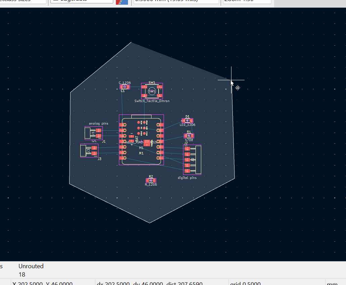Select the D1 LED footprint
The height and width of the screenshot is (285, 346).
point(187,121)
